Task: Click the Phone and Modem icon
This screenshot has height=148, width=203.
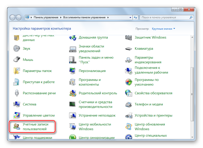Action: (x=129, y=104)
